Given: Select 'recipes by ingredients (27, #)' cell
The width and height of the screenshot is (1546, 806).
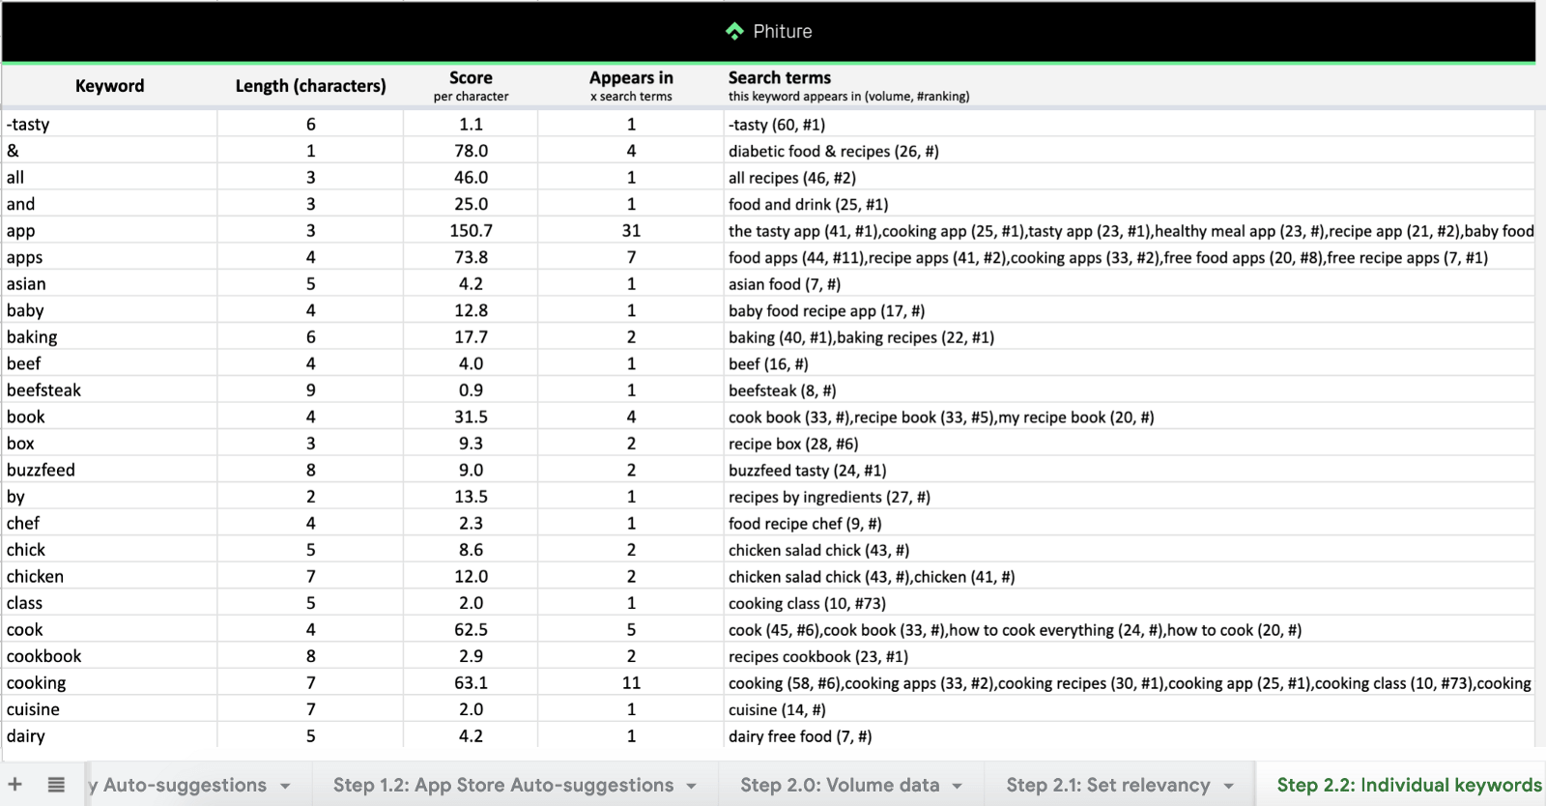Looking at the screenshot, I should [x=1129, y=496].
